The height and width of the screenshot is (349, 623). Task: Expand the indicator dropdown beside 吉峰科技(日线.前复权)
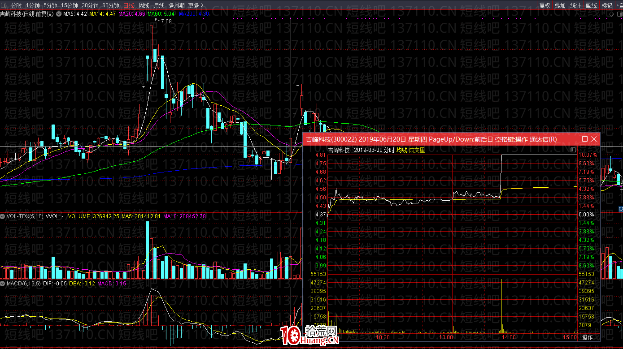[x=59, y=14]
